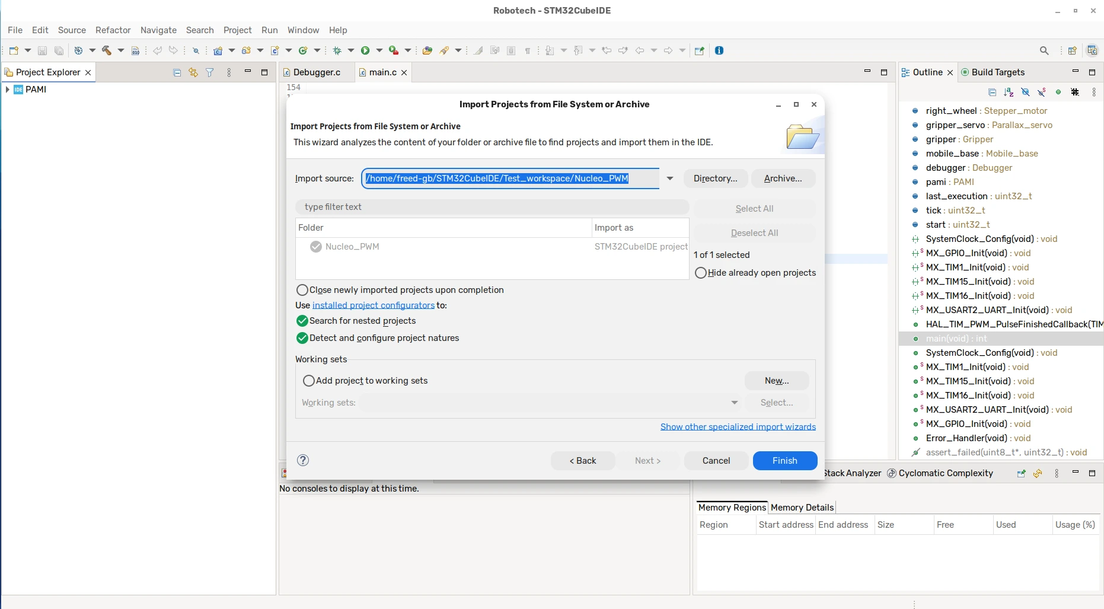Click the pin console icon in toolbar
Image resolution: width=1104 pixels, height=609 pixels.
click(699, 50)
